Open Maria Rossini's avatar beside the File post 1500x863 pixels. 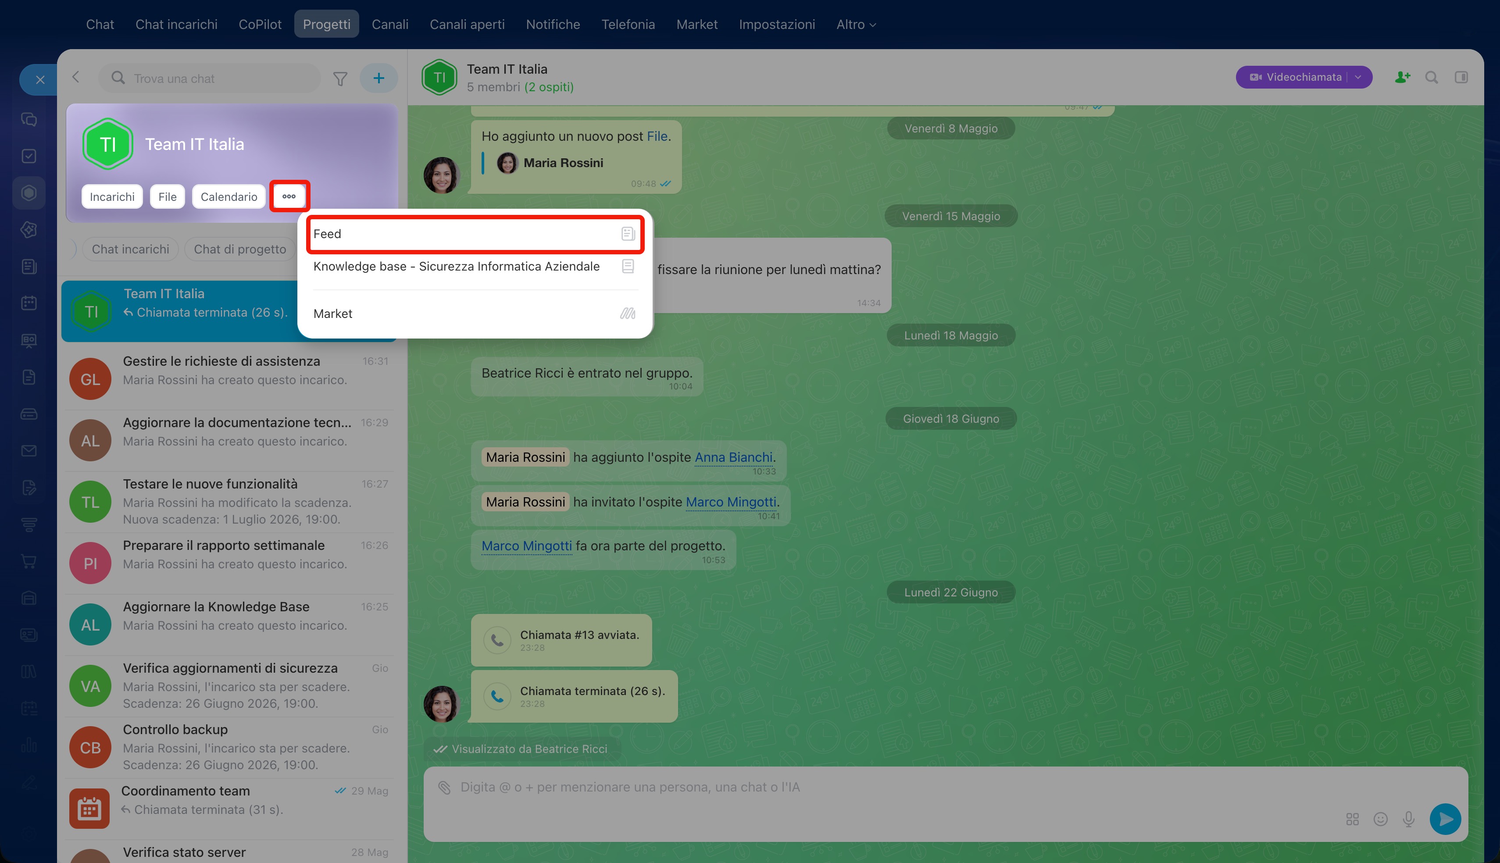tap(442, 175)
